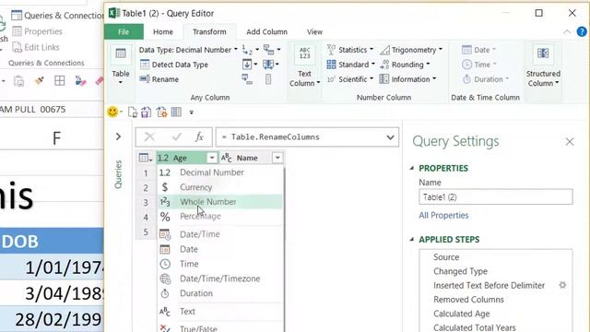Click the table menu icon in grid corner
The width and height of the screenshot is (590, 332).
(146, 158)
